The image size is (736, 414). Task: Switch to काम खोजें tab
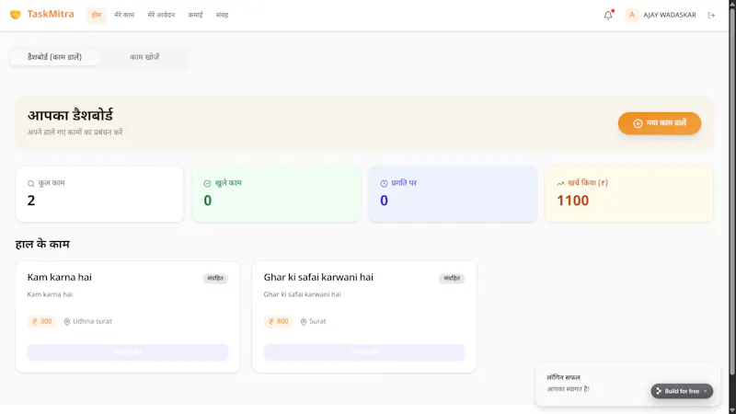pyautogui.click(x=144, y=57)
